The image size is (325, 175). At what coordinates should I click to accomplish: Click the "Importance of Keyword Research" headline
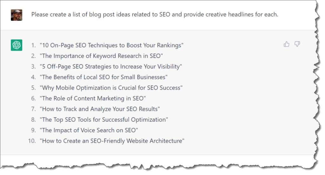click(x=101, y=56)
